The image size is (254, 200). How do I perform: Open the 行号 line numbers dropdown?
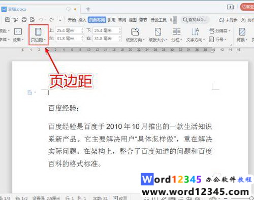coord(217,40)
